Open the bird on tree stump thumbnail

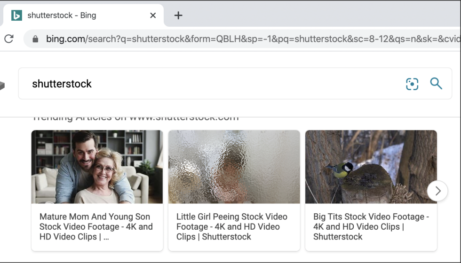(x=371, y=167)
